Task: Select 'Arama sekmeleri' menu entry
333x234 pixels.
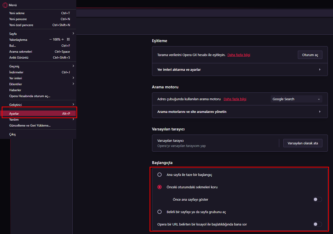Action: click(38, 52)
